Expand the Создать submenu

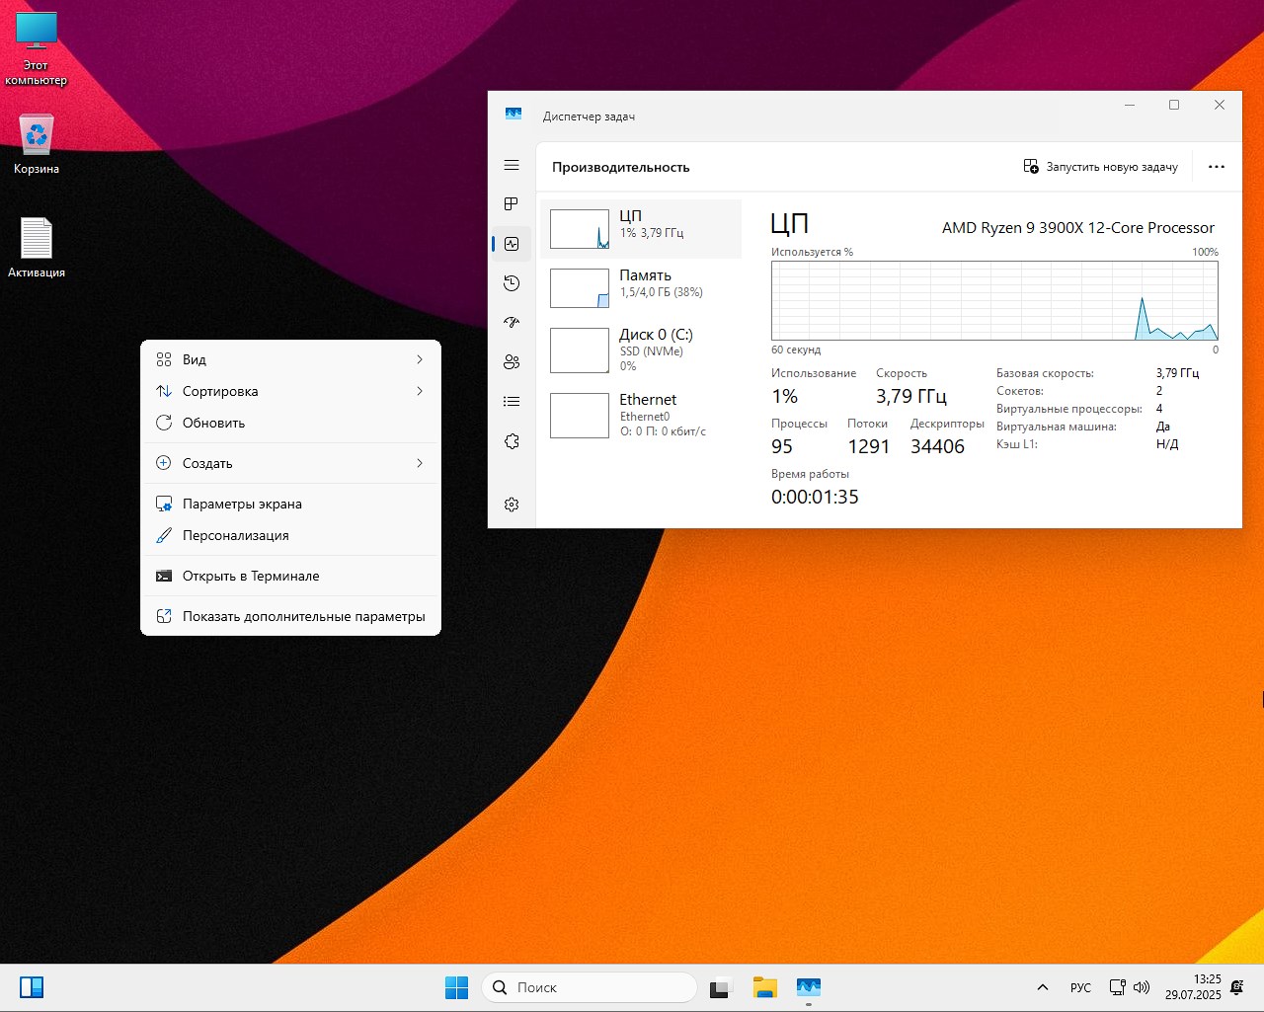(290, 463)
